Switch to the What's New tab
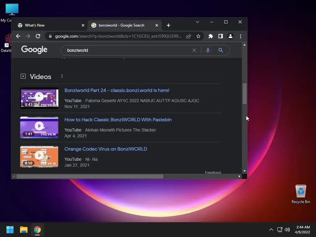The height and width of the screenshot is (237, 316). click(51, 25)
